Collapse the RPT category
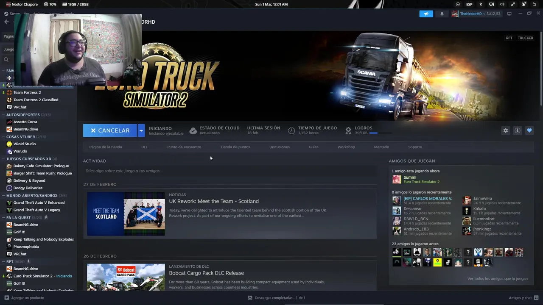This screenshot has height=305, width=543. (3, 262)
